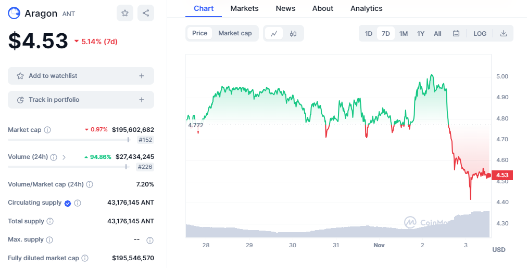This screenshot has width=527, height=268.
Task: Set chart range to 1D
Action: point(369,34)
